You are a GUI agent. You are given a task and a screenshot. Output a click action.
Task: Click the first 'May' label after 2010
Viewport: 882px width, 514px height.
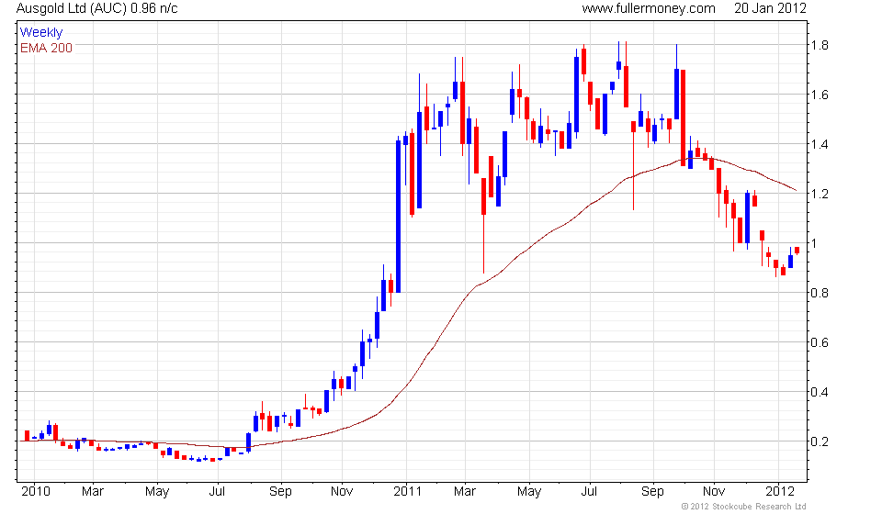click(x=157, y=492)
